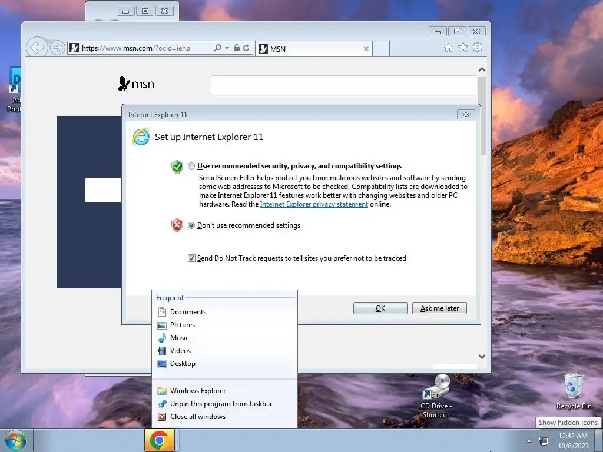This screenshot has width=603, height=452.
Task: Click the OK button in setup dialog
Action: coord(380,308)
